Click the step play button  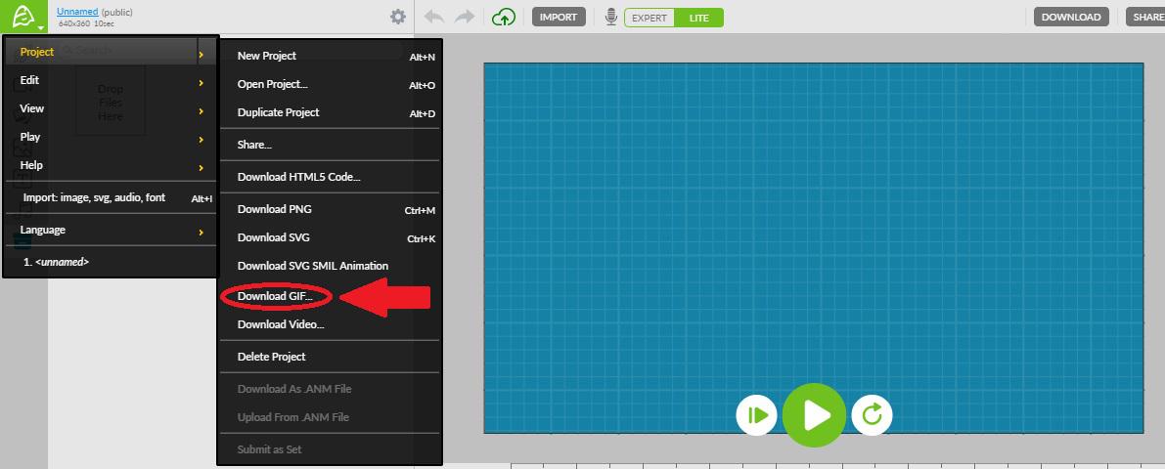[x=756, y=415]
